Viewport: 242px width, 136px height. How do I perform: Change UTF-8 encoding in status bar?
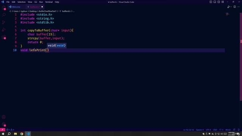208,130
